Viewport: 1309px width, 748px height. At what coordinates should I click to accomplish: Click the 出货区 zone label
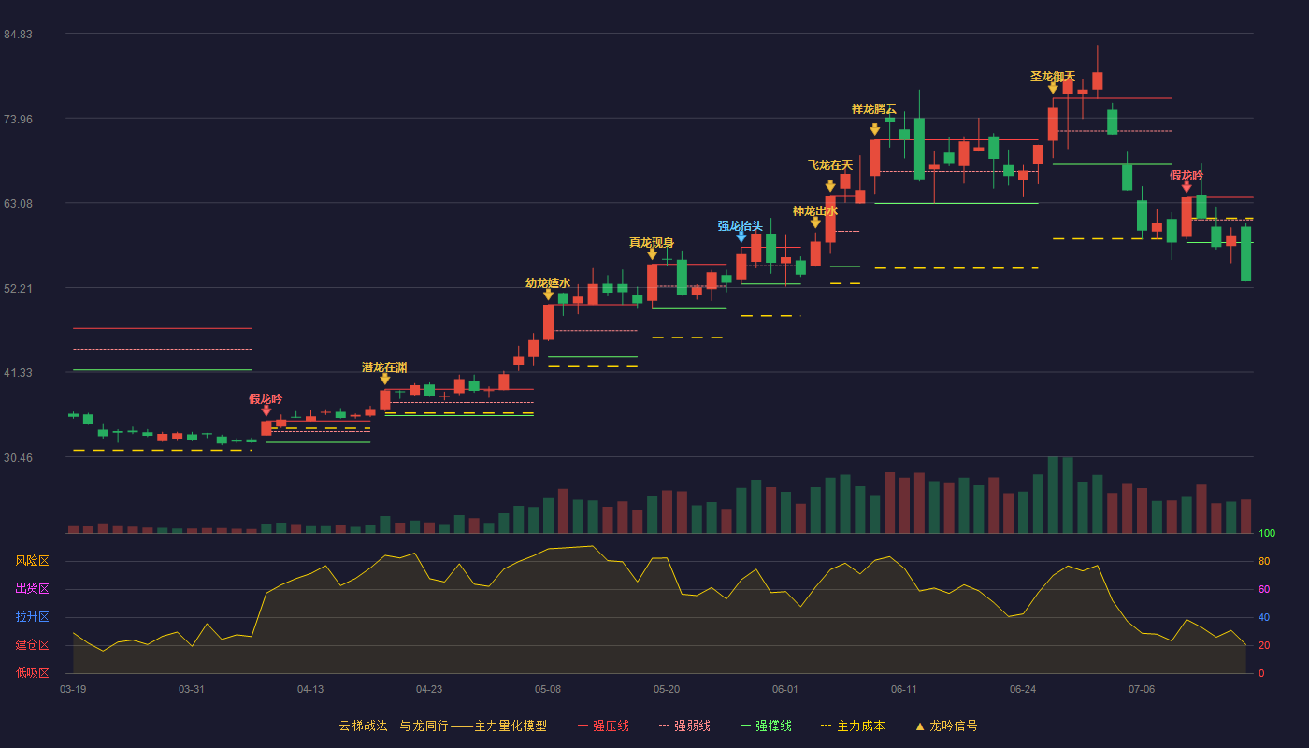click(32, 589)
